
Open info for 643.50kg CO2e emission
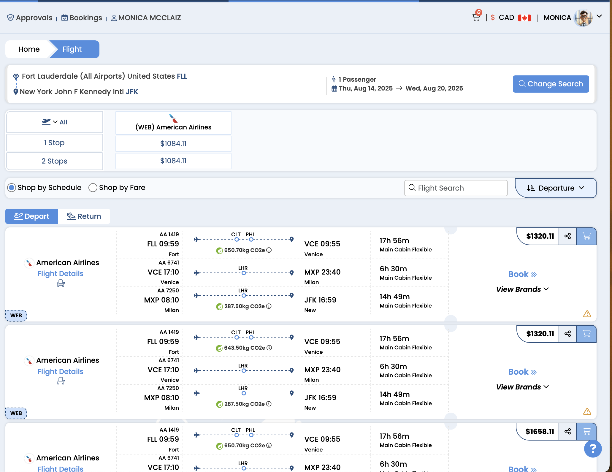click(269, 348)
